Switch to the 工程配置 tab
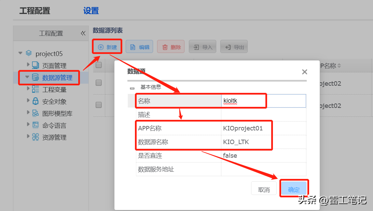This screenshot has width=373, height=211. (x=34, y=11)
